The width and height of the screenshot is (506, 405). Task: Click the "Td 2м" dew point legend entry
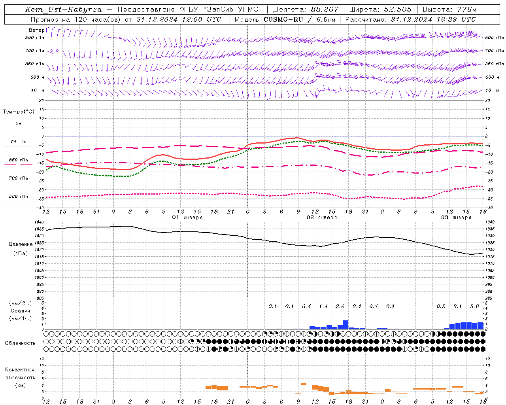(18, 142)
